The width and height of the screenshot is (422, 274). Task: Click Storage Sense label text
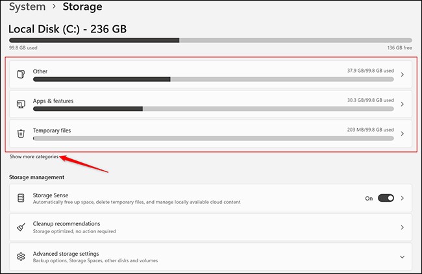[51, 195]
